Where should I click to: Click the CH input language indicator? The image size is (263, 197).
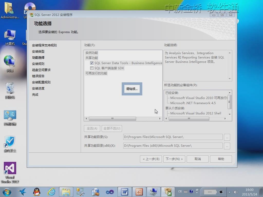[x=180, y=191]
